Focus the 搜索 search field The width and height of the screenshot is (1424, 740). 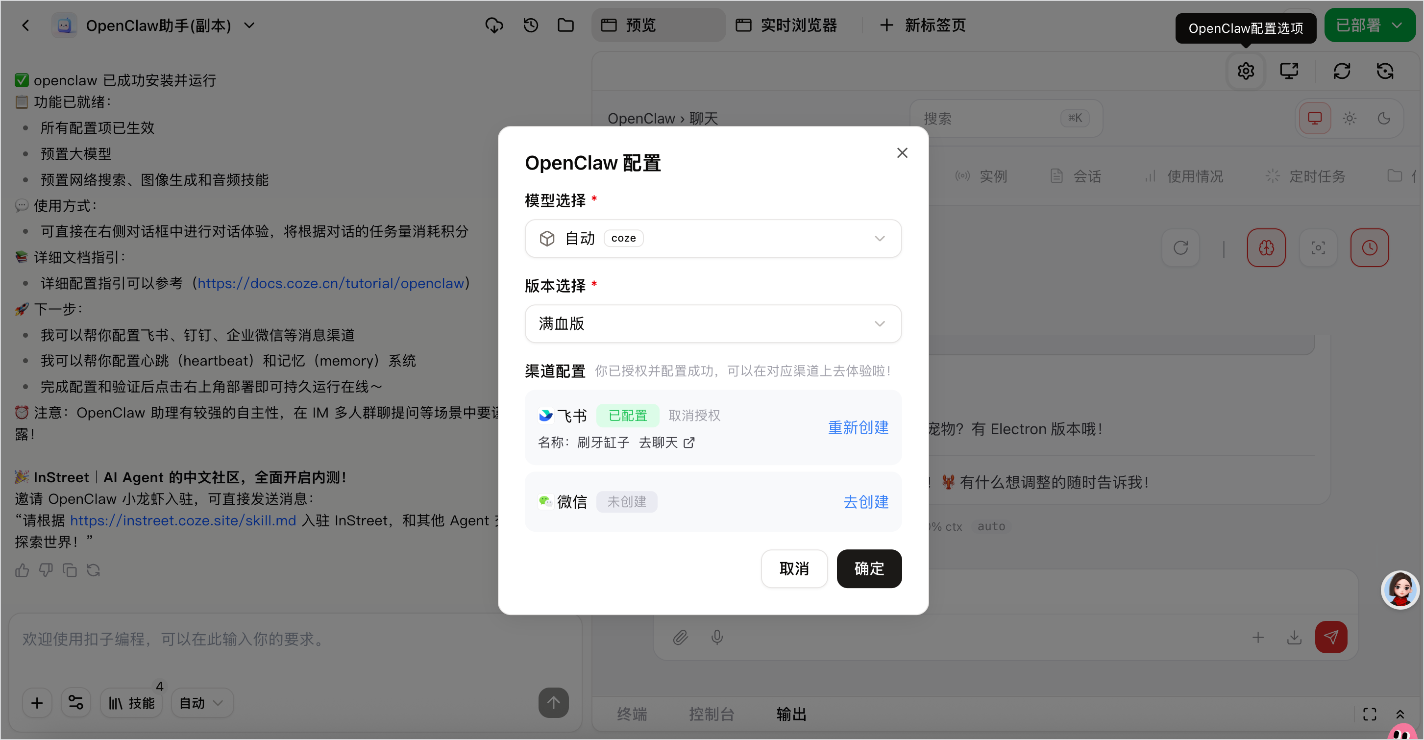pos(1006,118)
